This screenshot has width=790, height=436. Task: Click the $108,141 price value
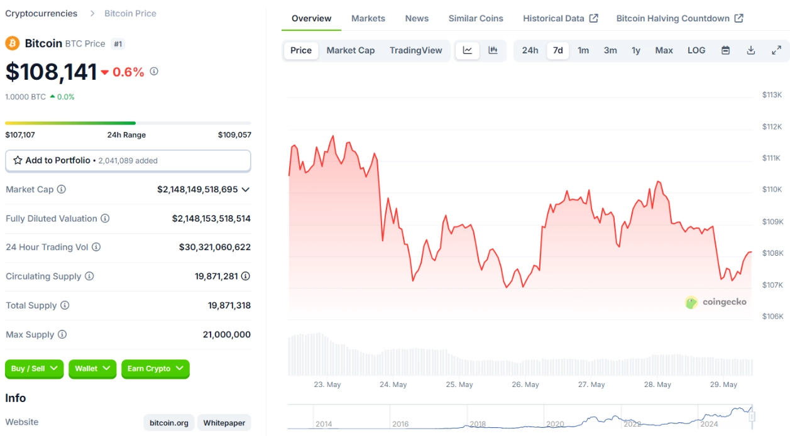[52, 72]
